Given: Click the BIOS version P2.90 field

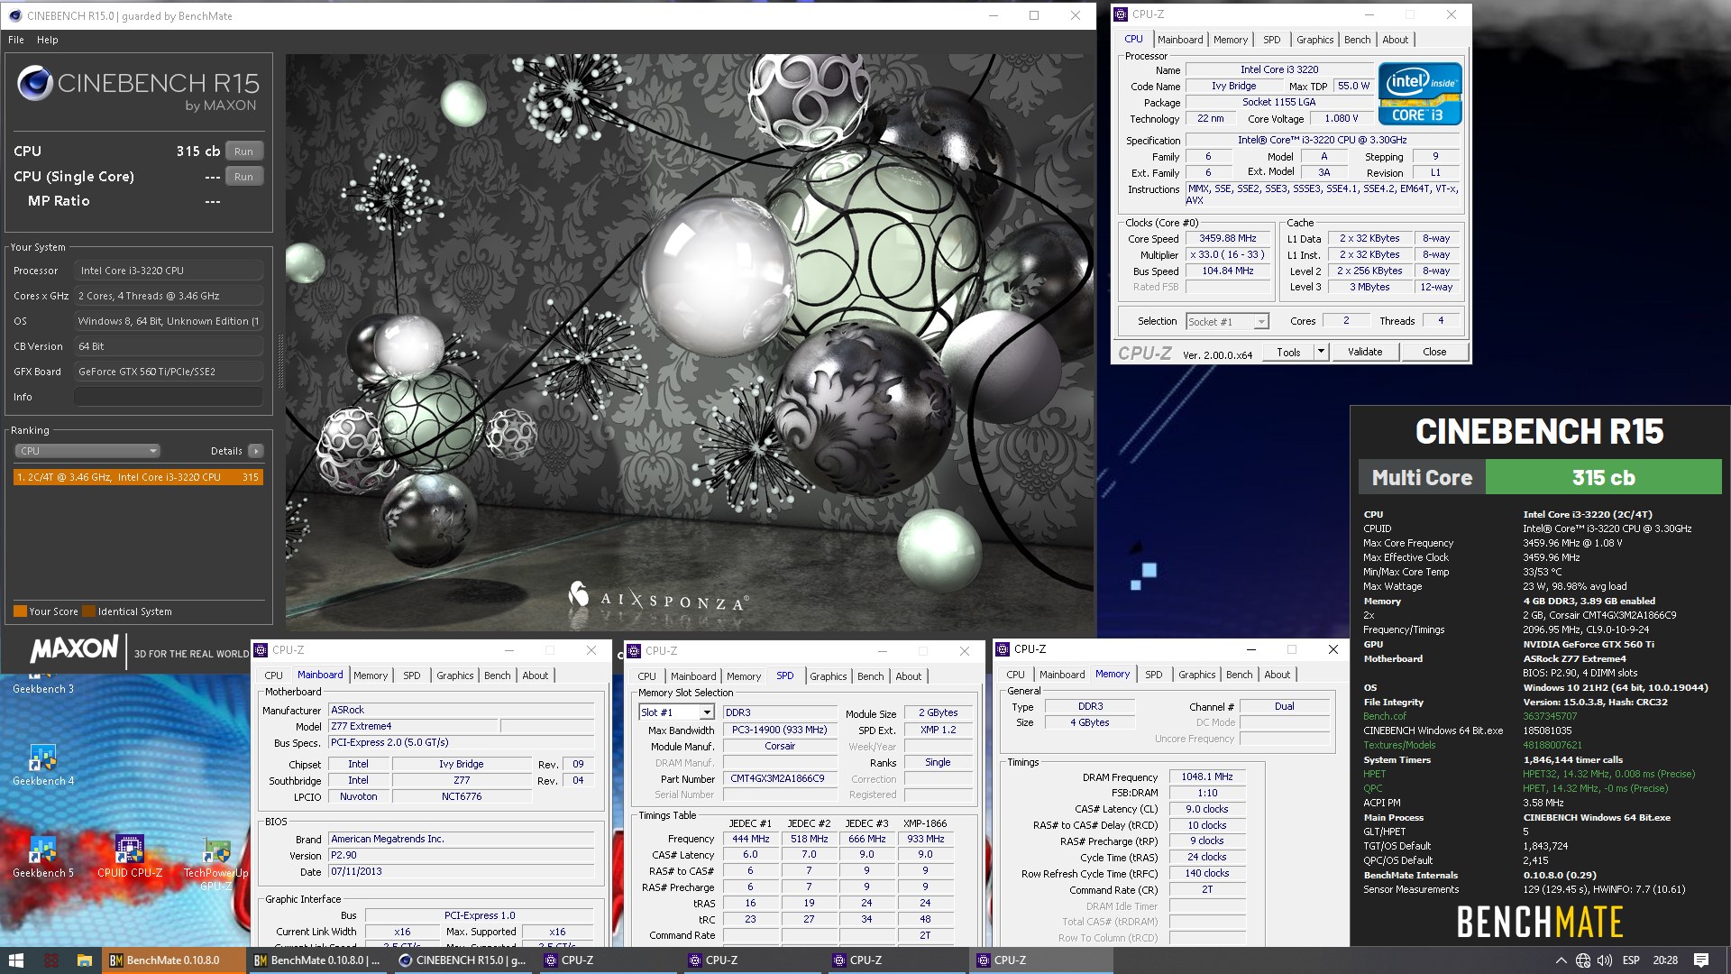Looking at the screenshot, I should pyautogui.click(x=461, y=855).
